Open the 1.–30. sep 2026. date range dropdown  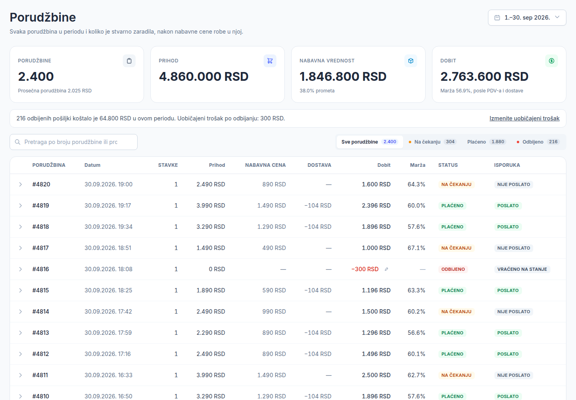tap(527, 18)
